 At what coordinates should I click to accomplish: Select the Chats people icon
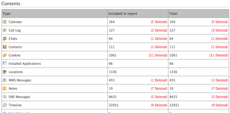[5, 39]
